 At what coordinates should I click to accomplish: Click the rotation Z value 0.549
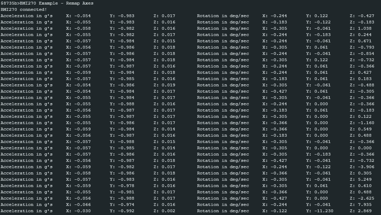pos(365,129)
